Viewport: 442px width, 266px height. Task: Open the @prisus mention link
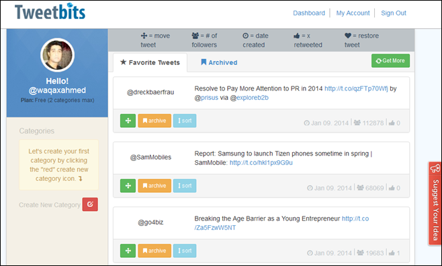tap(210, 98)
